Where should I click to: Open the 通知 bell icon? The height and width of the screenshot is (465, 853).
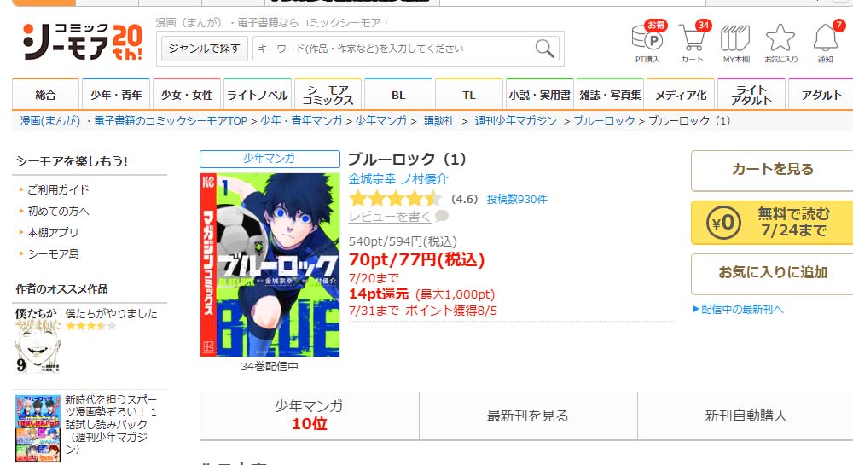tap(825, 38)
